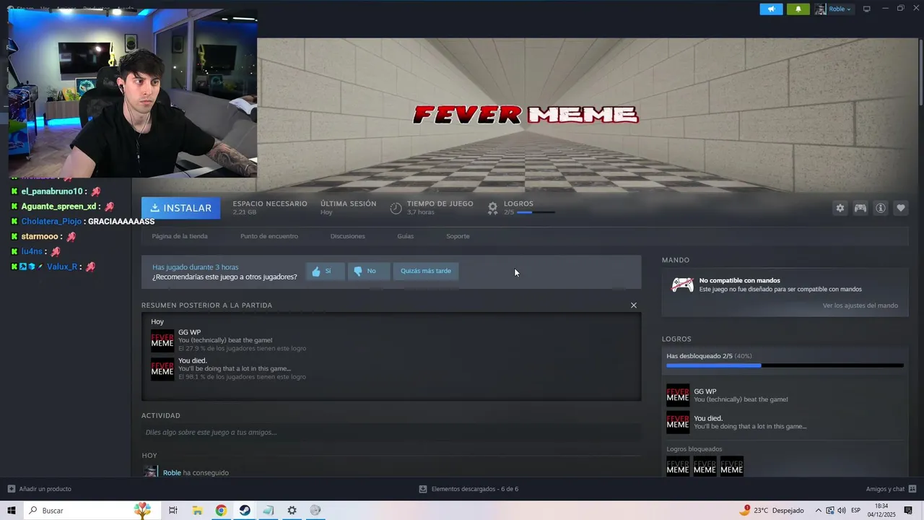The height and width of the screenshot is (520, 924).
Task: Open the Roble account dropdown
Action: [x=834, y=9]
